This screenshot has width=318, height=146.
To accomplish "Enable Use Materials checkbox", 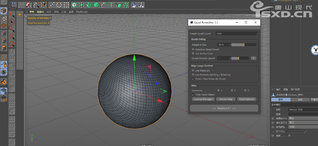I will 193,70.
